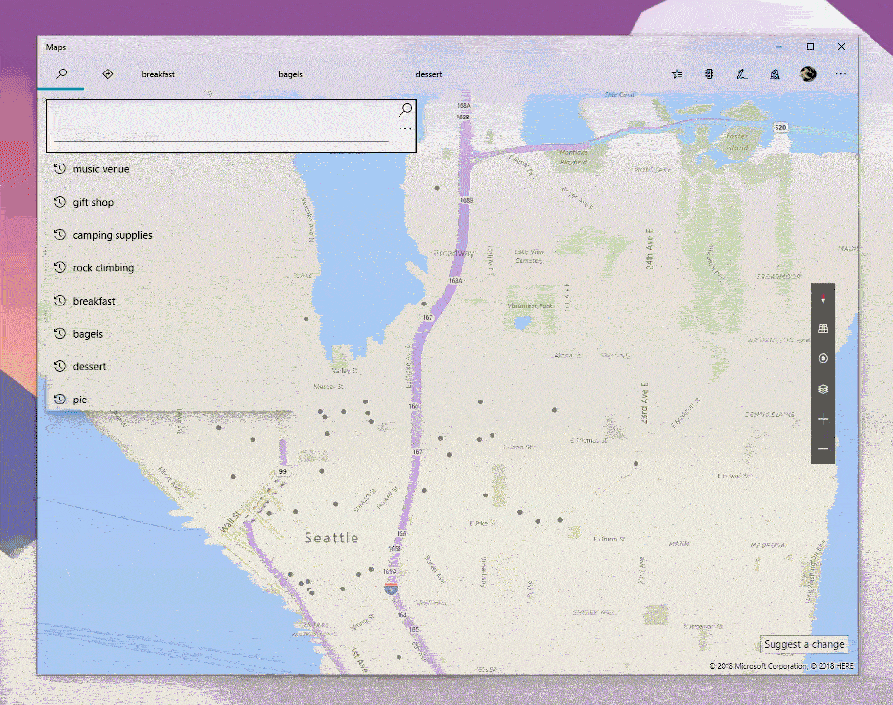
Task: Click the Route 99 shield on map
Action: (x=282, y=472)
